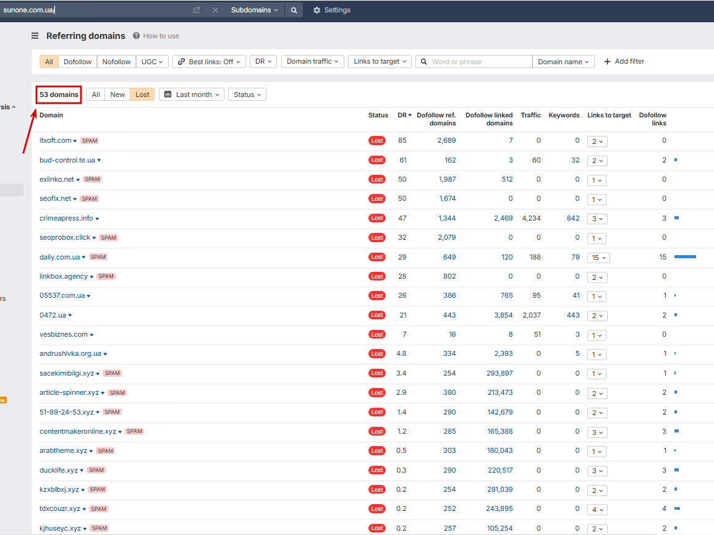Click the SPAM badge next to linkbox.agency
The width and height of the screenshot is (714, 535).
click(106, 277)
